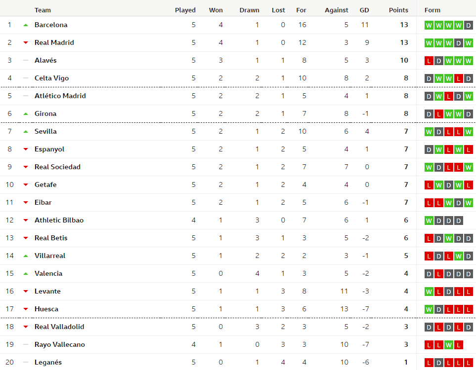
Task: Select the Team column header
Action: (43, 10)
